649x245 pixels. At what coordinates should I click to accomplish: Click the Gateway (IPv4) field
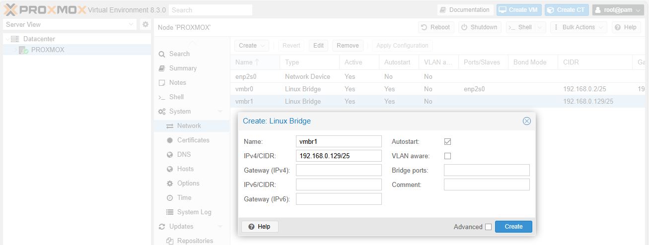click(339, 170)
